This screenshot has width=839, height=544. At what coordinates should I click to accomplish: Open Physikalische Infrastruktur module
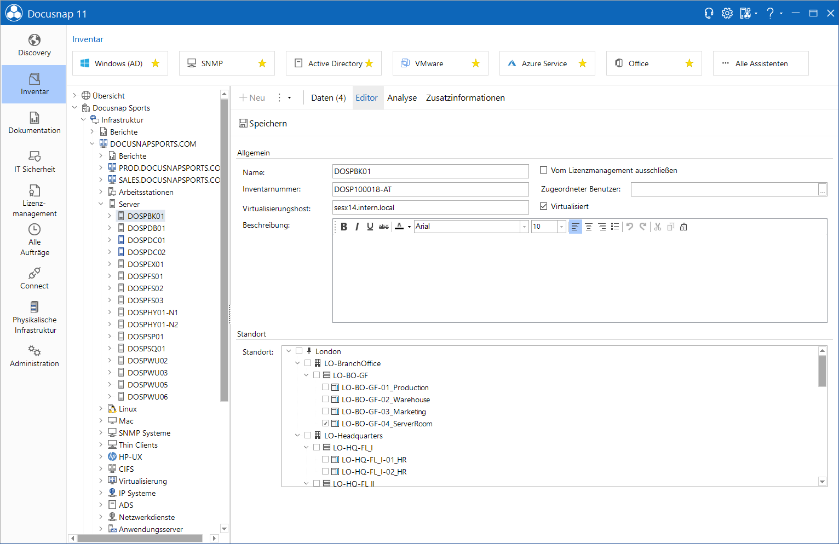click(34, 317)
